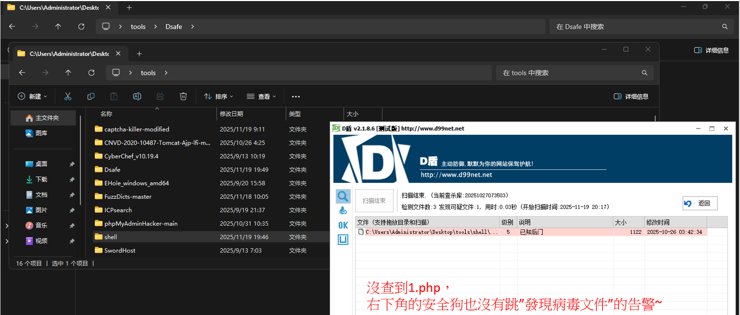Image resolution: width=740 pixels, height=315 pixels.
Task: Open the three-dot more menu in tools window
Action: [x=296, y=97]
